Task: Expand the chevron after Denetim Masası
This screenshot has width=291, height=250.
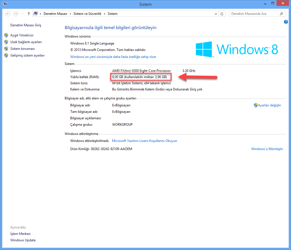Action: point(70,14)
